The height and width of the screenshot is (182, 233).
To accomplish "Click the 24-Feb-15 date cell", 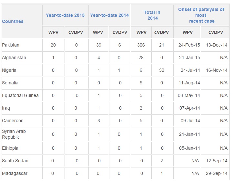I will coord(189,45).
